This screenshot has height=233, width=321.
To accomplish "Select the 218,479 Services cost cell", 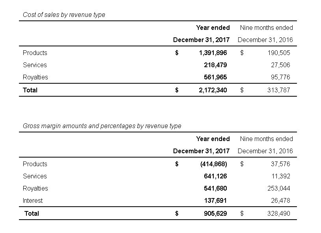I will [215, 65].
